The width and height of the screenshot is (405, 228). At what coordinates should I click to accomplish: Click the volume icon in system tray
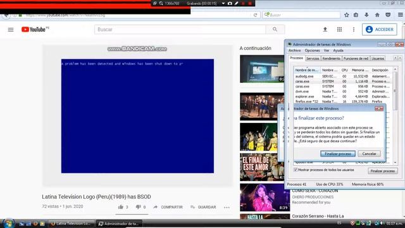[382, 223]
